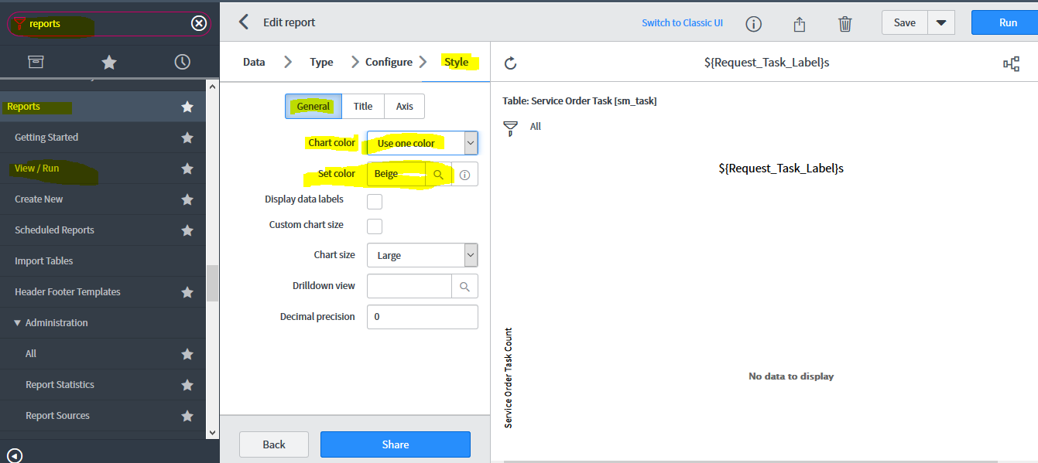
Task: Open Report Statistics module
Action: [x=60, y=385]
